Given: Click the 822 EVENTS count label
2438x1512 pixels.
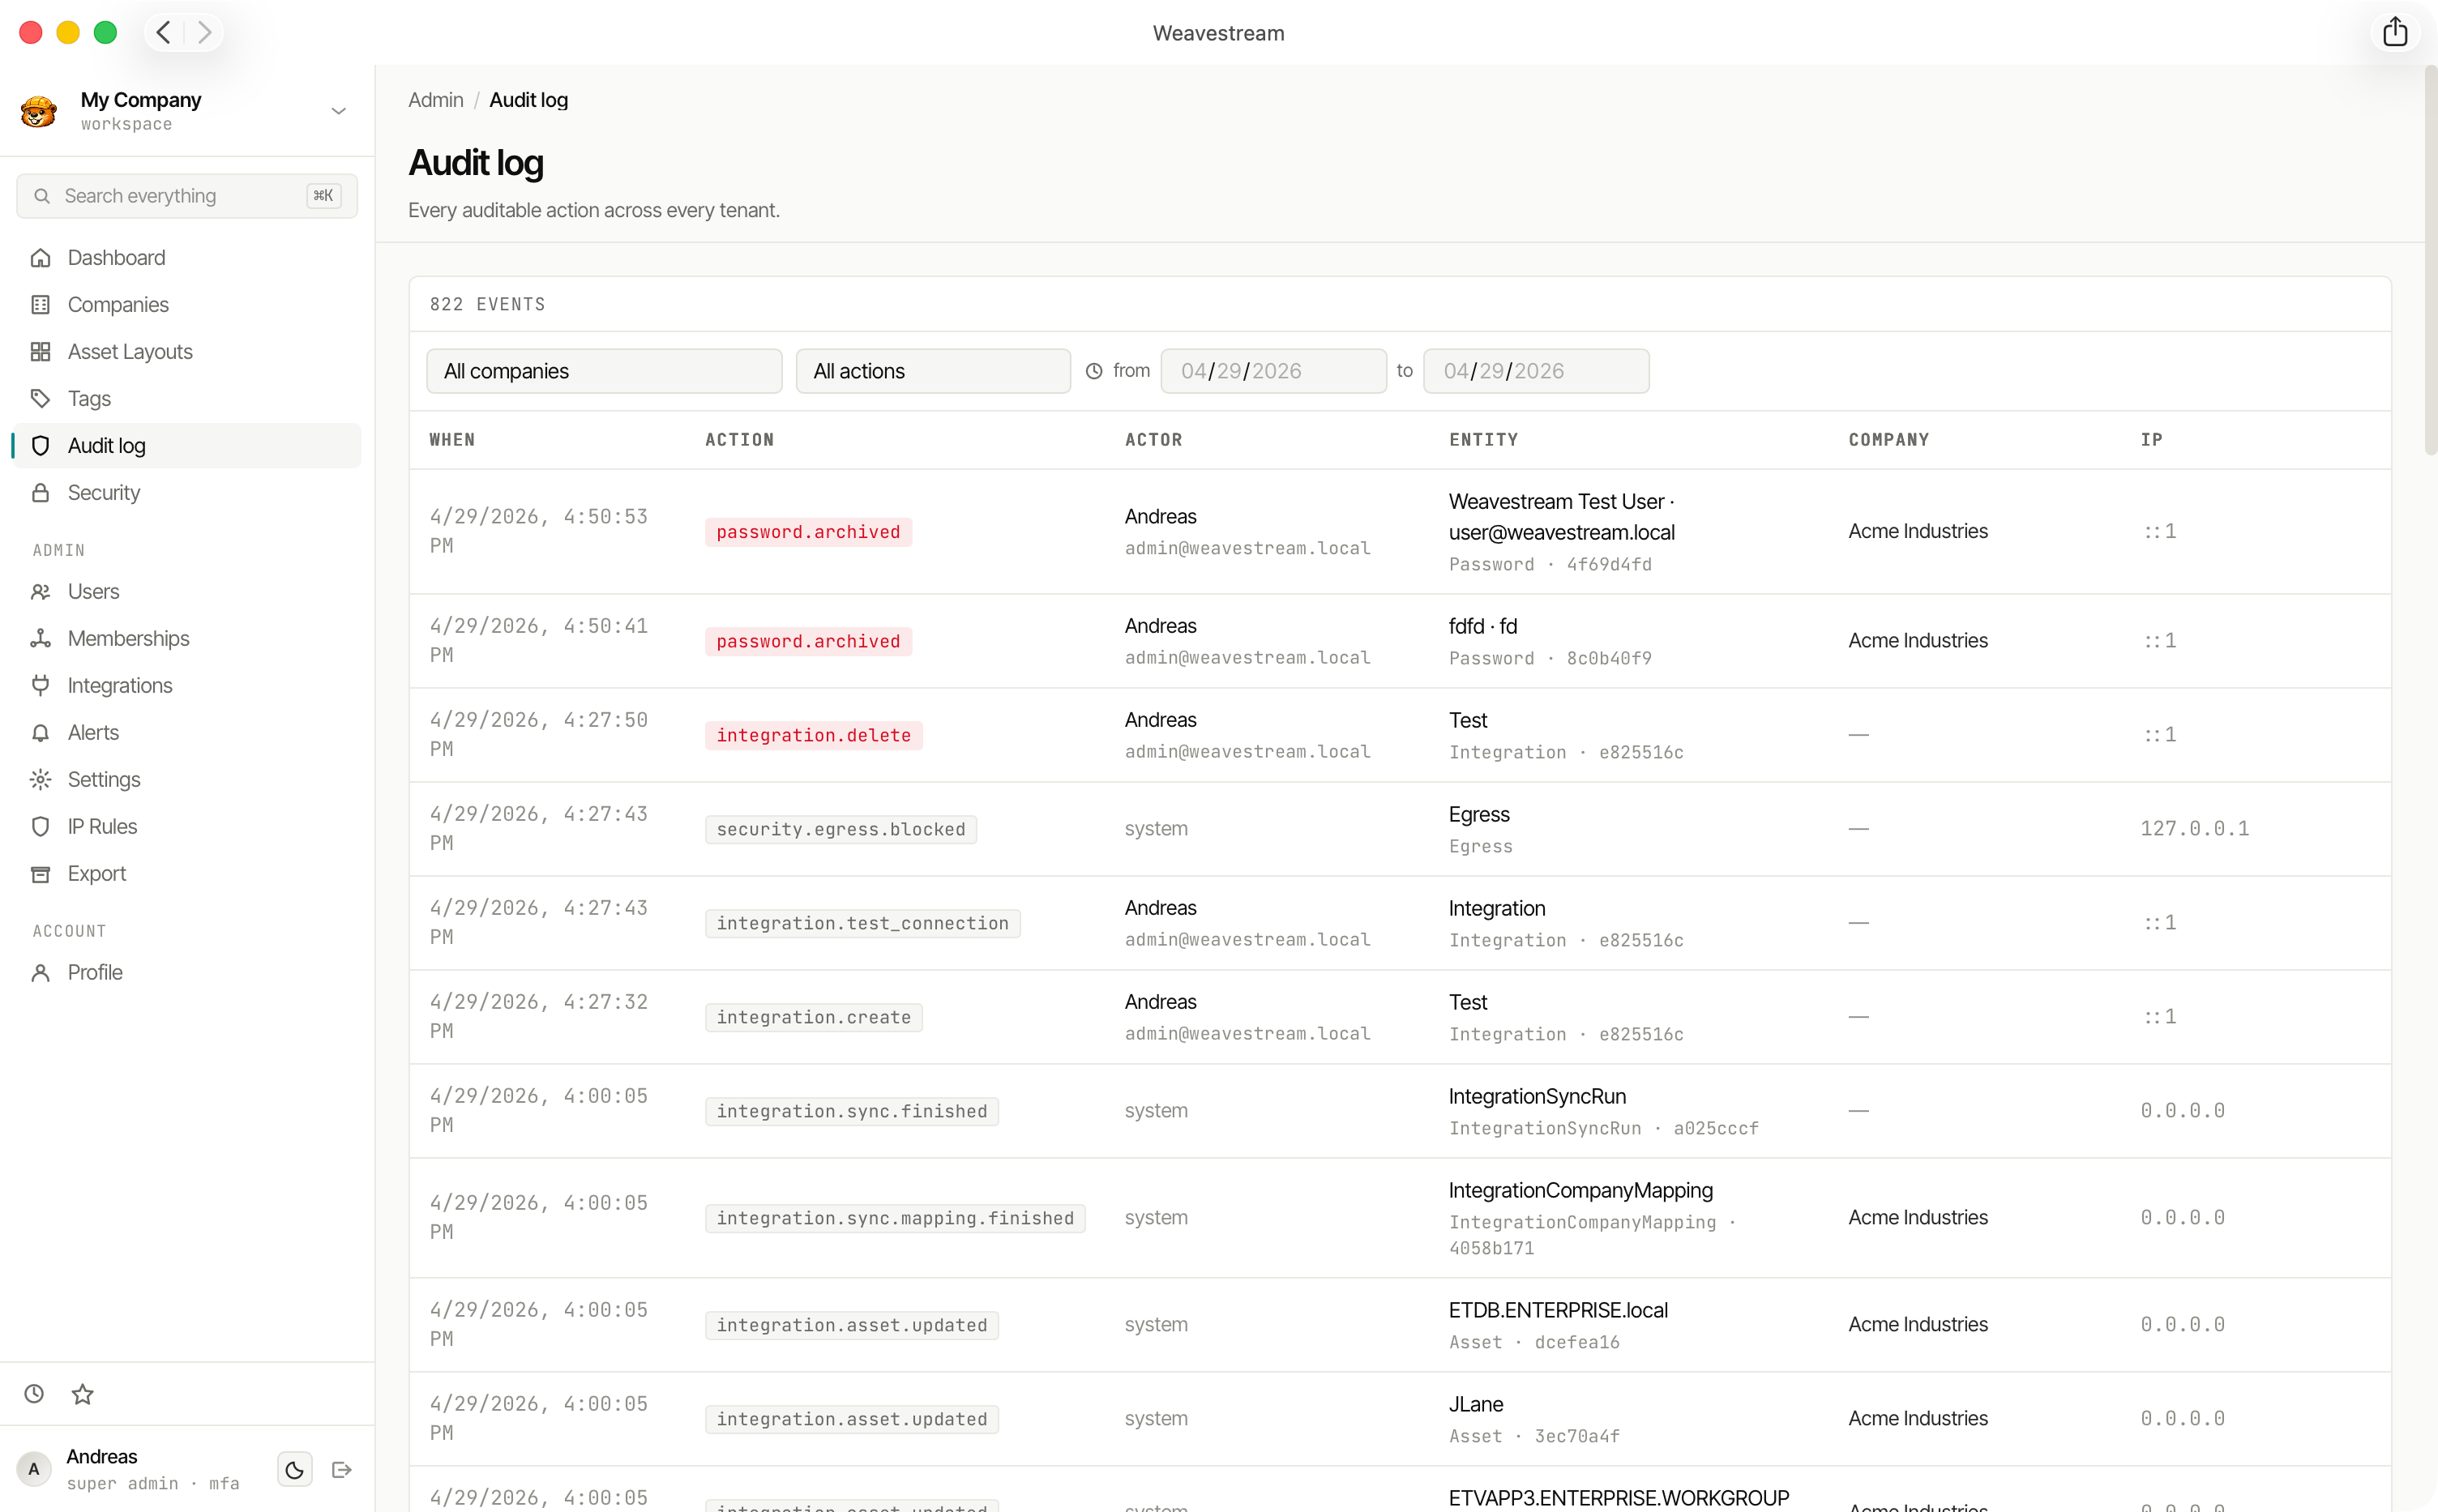Looking at the screenshot, I should [x=487, y=304].
